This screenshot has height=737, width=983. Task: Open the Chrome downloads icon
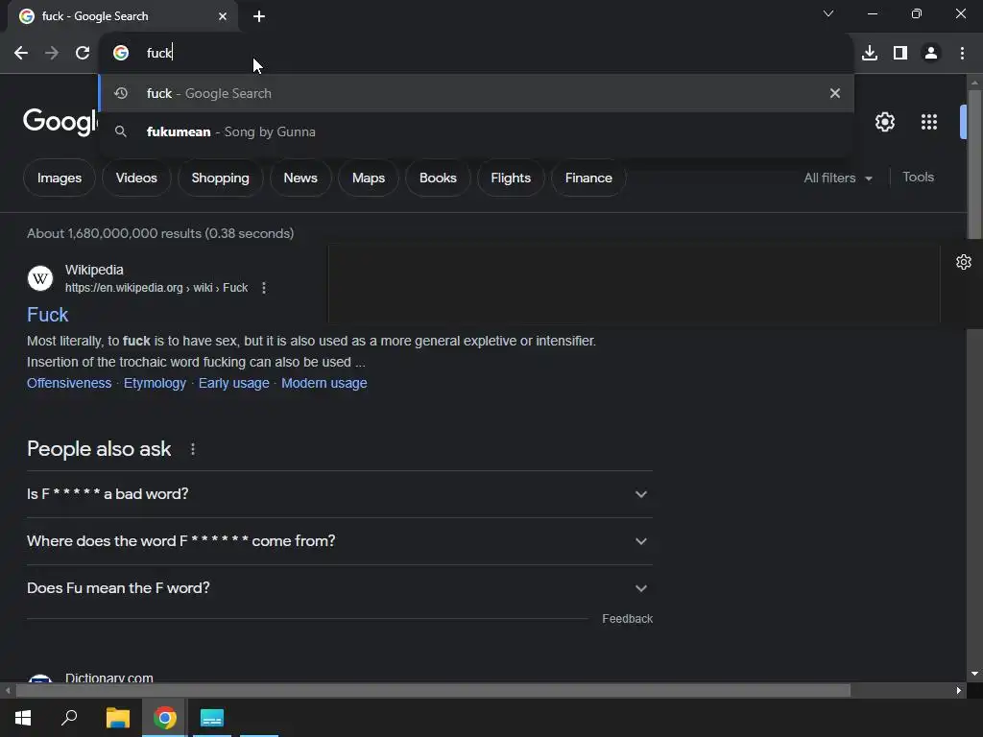point(870,54)
